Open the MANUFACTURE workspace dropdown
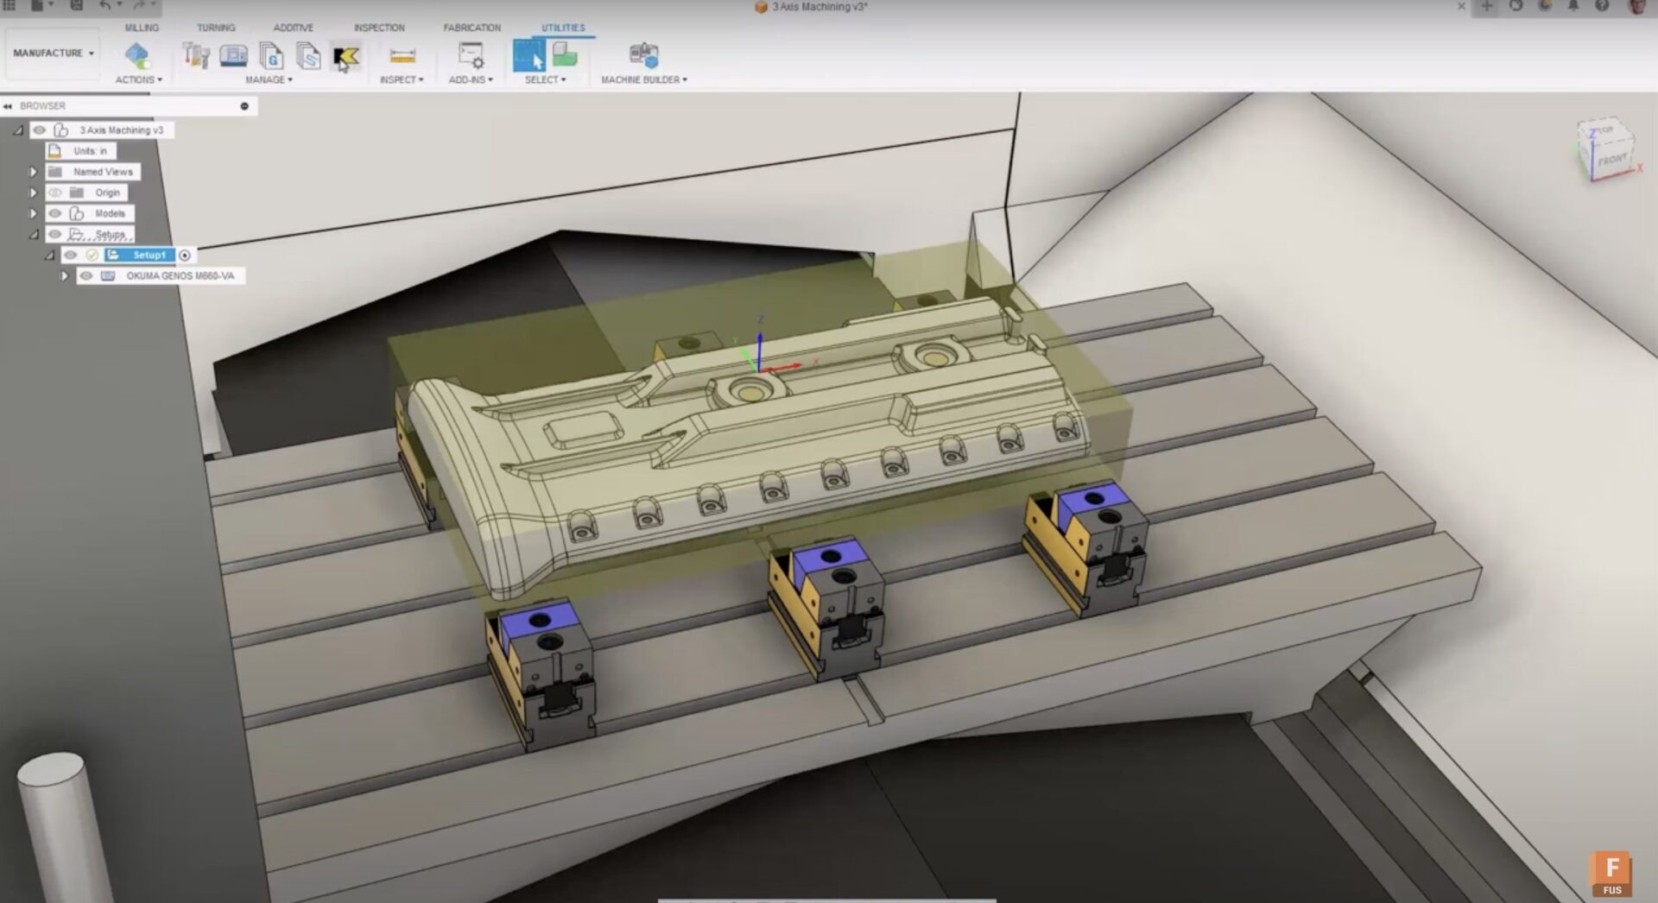Viewport: 1658px width, 903px height. 52,53
